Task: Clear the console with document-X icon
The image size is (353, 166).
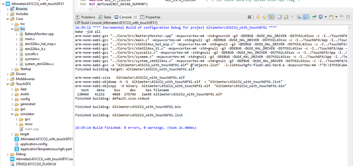Action: (299, 17)
